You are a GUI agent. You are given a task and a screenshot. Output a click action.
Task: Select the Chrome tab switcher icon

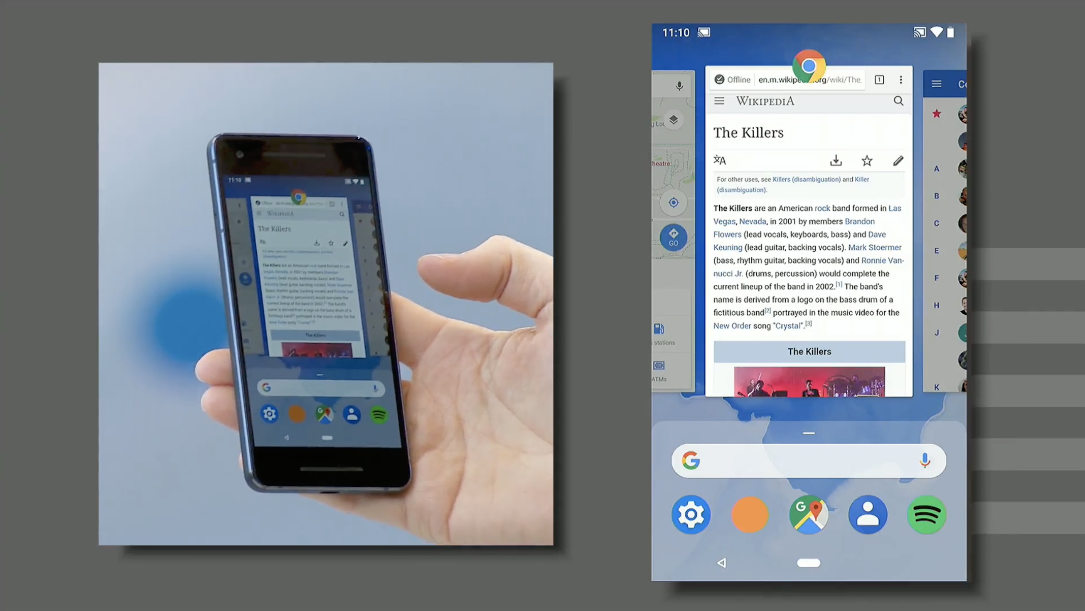click(880, 80)
